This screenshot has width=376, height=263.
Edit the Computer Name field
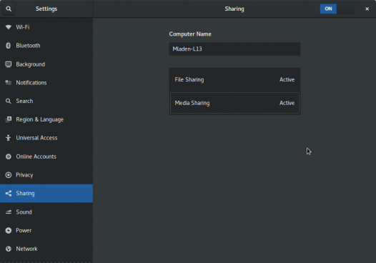coord(234,49)
